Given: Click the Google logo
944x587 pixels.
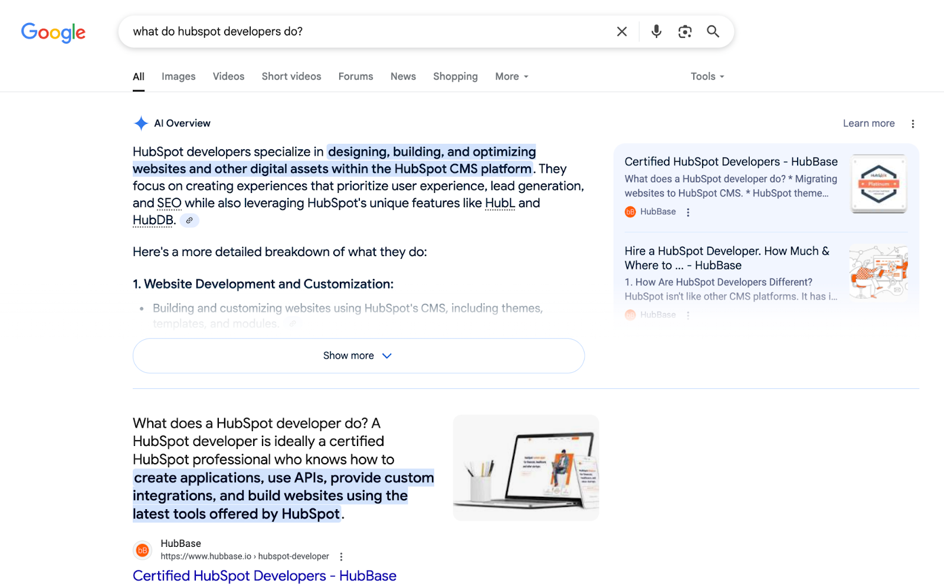Looking at the screenshot, I should [53, 32].
